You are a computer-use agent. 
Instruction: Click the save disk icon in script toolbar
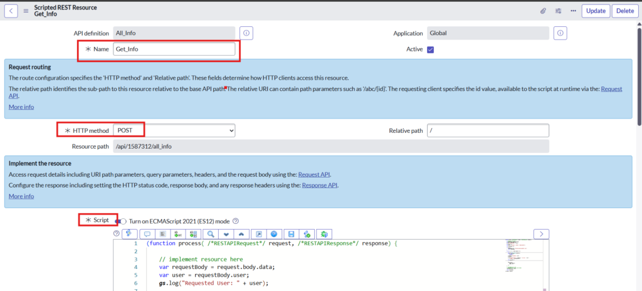292,234
